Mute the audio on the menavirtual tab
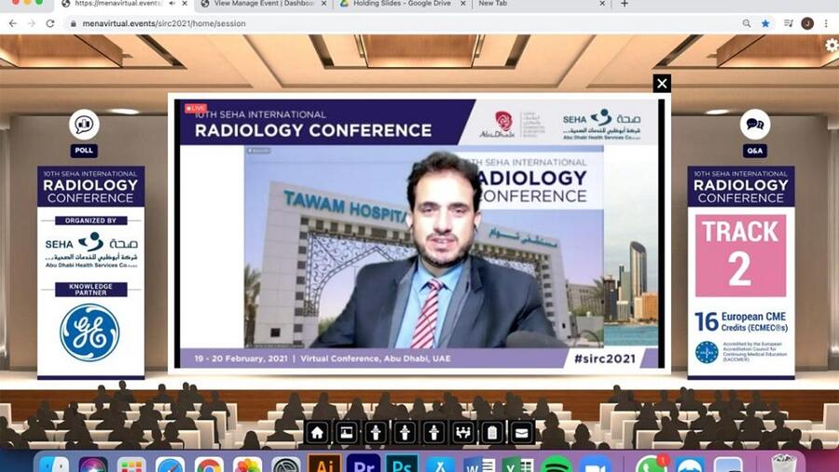Image resolution: width=839 pixels, height=472 pixels. [x=172, y=4]
